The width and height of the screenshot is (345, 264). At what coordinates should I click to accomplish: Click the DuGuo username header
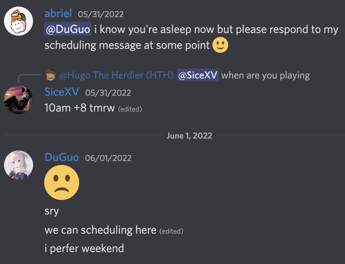tap(62, 157)
